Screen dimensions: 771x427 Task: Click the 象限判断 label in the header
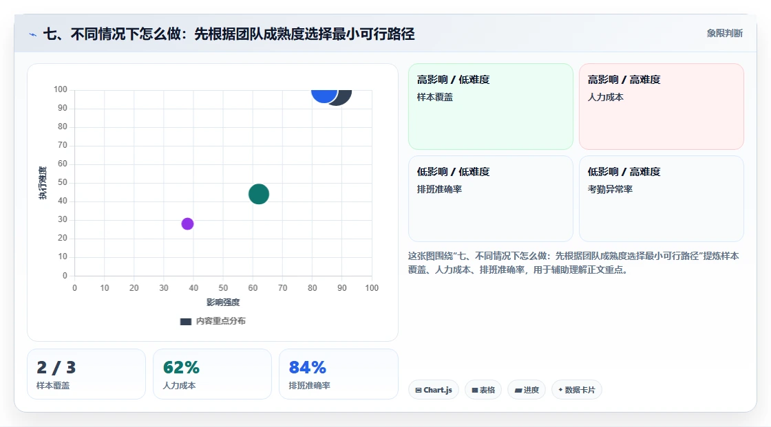coord(724,34)
